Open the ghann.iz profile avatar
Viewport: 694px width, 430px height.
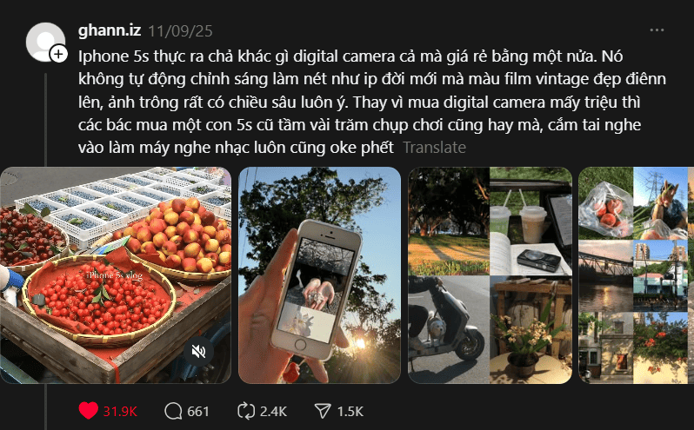45,42
